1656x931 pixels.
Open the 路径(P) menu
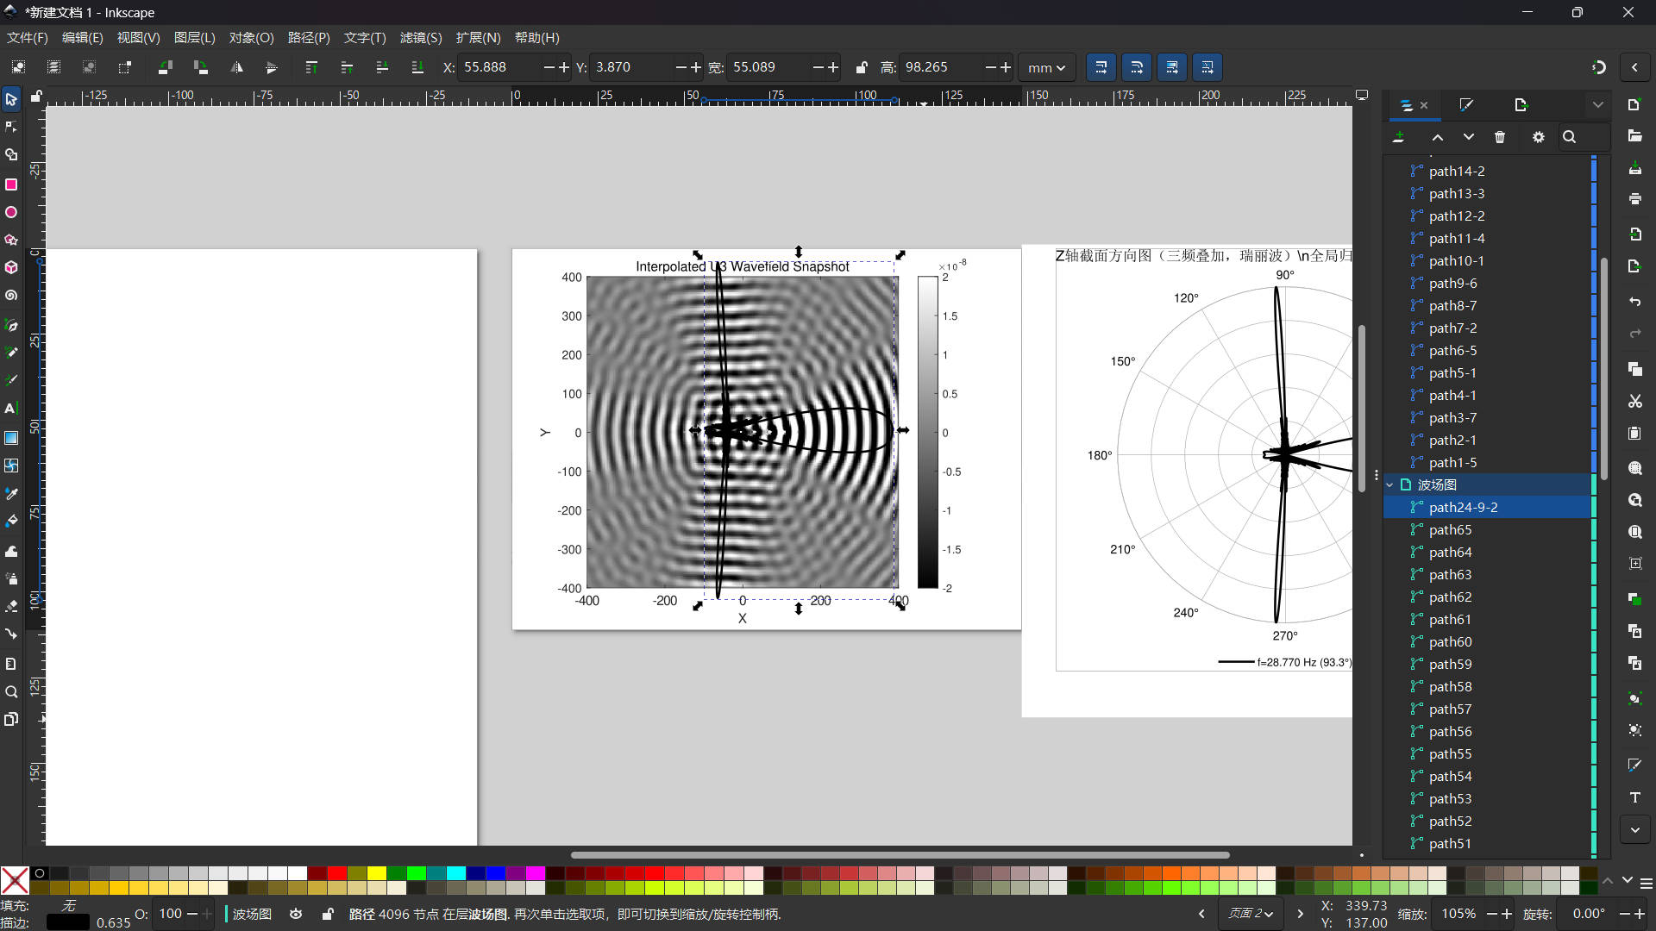coord(308,38)
